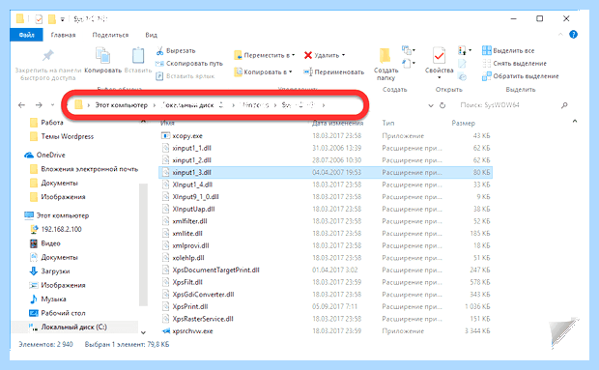This screenshot has width=599, height=370.
Task: Click Переименовать button
Action: pyautogui.click(x=334, y=71)
